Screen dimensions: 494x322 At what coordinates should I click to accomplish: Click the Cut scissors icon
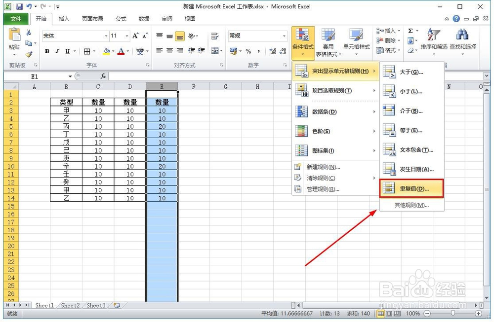point(29,33)
